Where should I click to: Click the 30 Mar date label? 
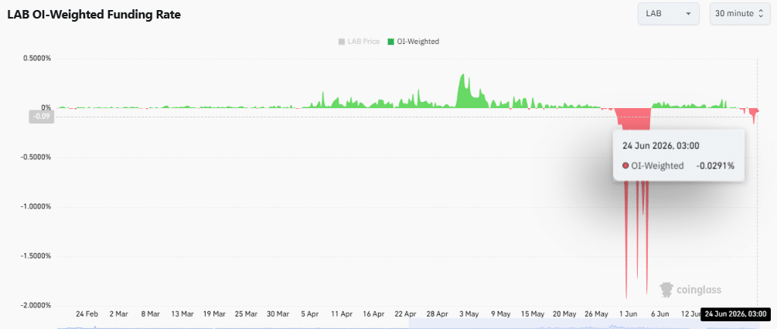pyautogui.click(x=278, y=314)
